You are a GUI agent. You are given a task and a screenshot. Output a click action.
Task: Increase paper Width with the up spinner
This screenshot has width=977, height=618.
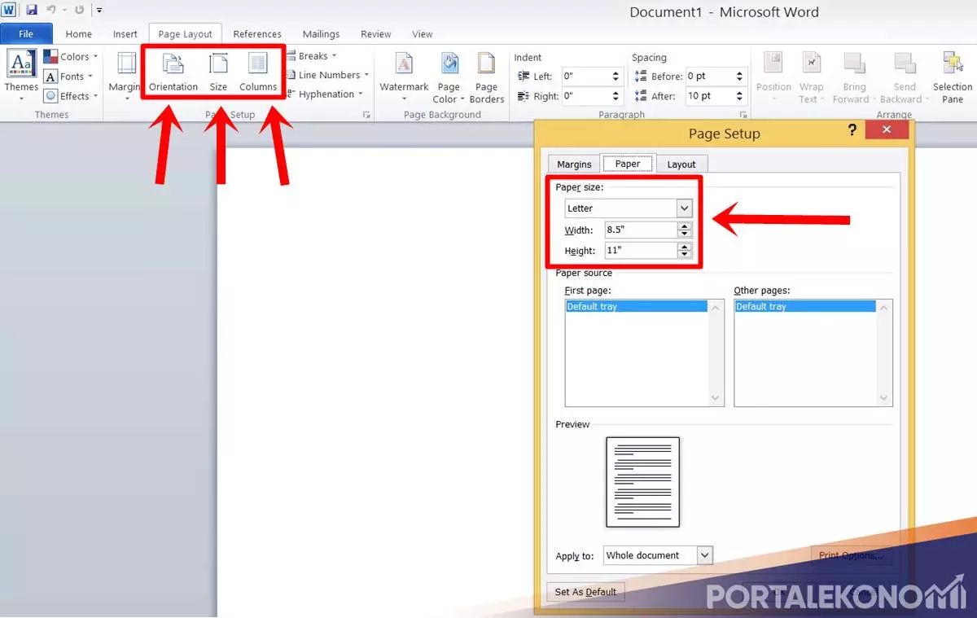[684, 226]
